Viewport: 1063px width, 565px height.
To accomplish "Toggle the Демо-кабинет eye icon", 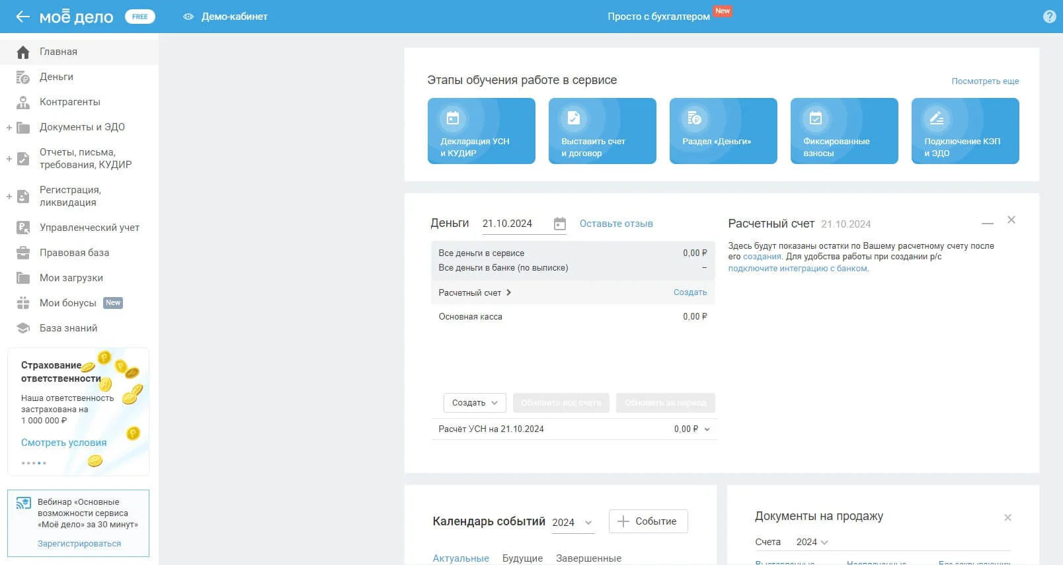I will click(x=188, y=17).
